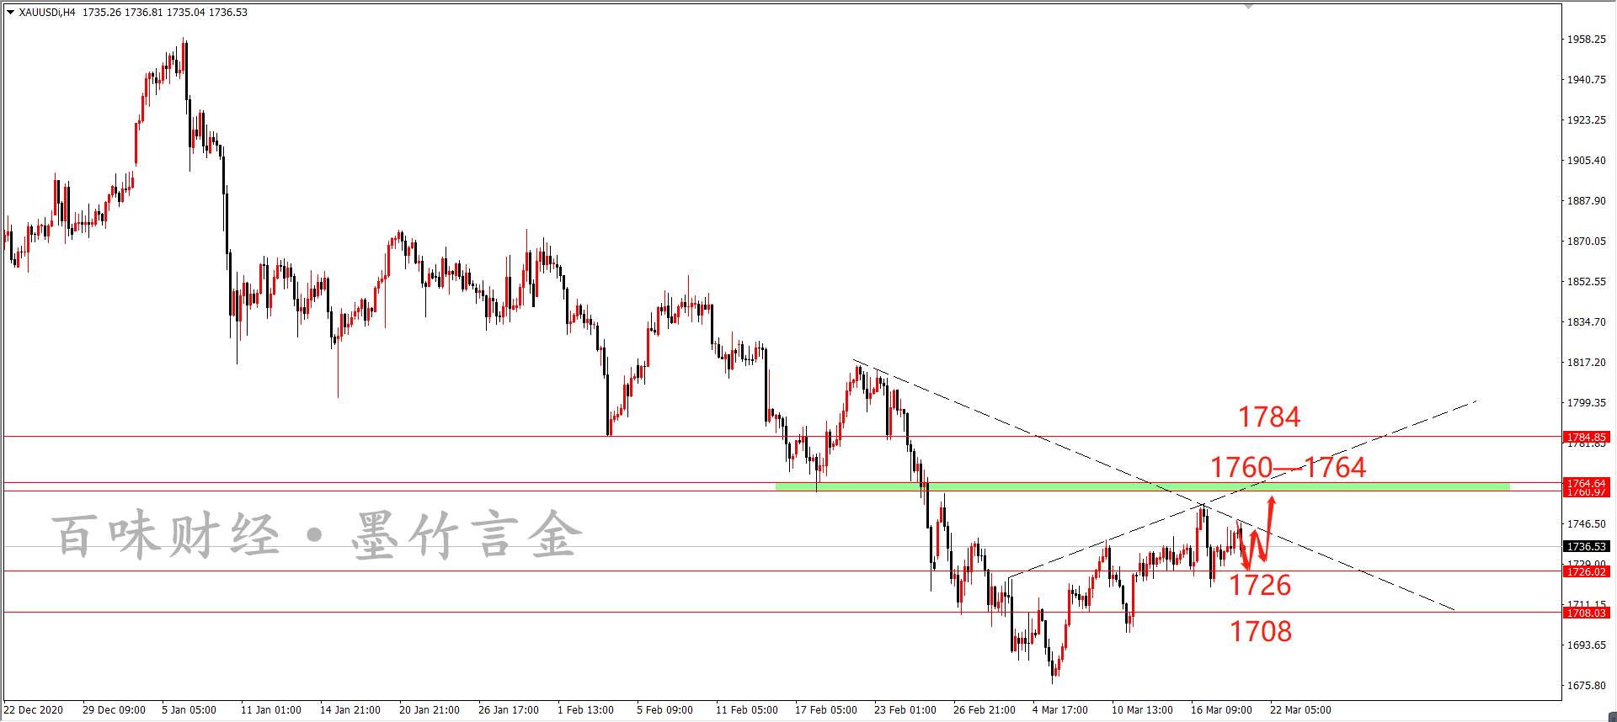Screen dimensions: 1617x722
Task: Click the 1958.25 price axis label
Action: tap(1586, 40)
